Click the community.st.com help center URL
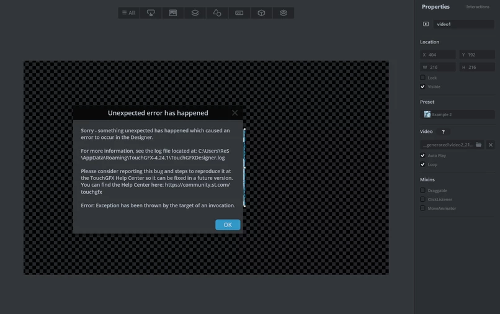This screenshot has width=500, height=314. [155, 188]
